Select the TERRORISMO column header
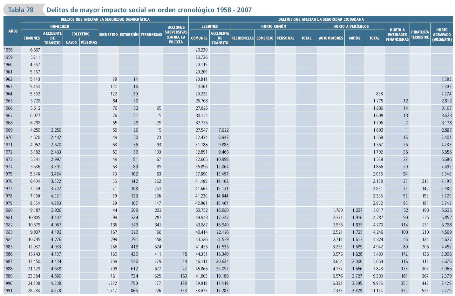This screenshot has height=296, width=455. (151, 35)
